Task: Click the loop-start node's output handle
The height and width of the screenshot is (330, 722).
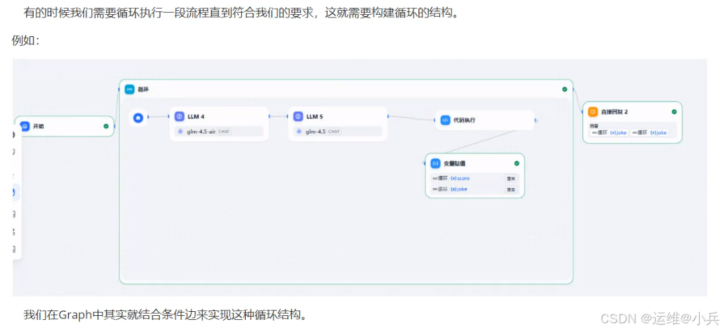Action: (148, 118)
